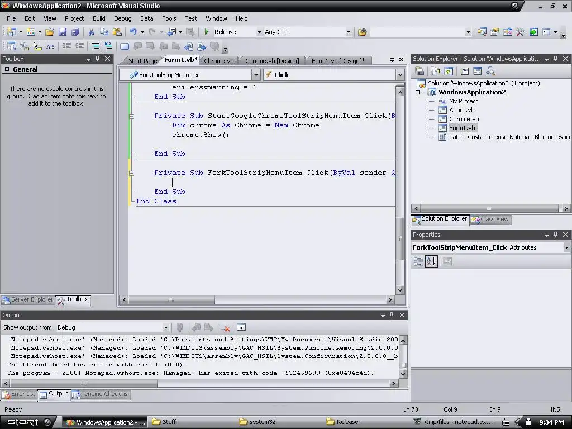Collapse ForkToolStripMenuItem_Click sub outline
This screenshot has height=429, width=572.
pos(132,173)
